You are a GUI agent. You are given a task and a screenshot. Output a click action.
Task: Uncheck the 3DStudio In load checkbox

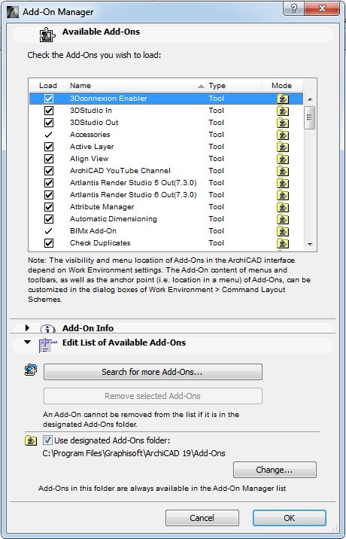pos(49,111)
